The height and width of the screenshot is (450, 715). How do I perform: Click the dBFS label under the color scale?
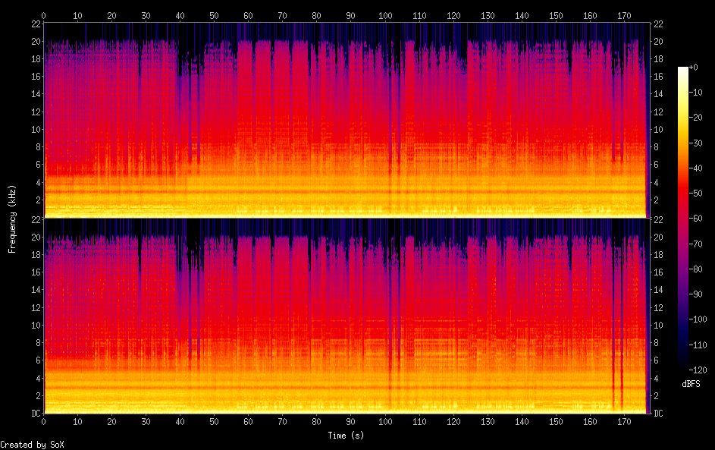(691, 384)
